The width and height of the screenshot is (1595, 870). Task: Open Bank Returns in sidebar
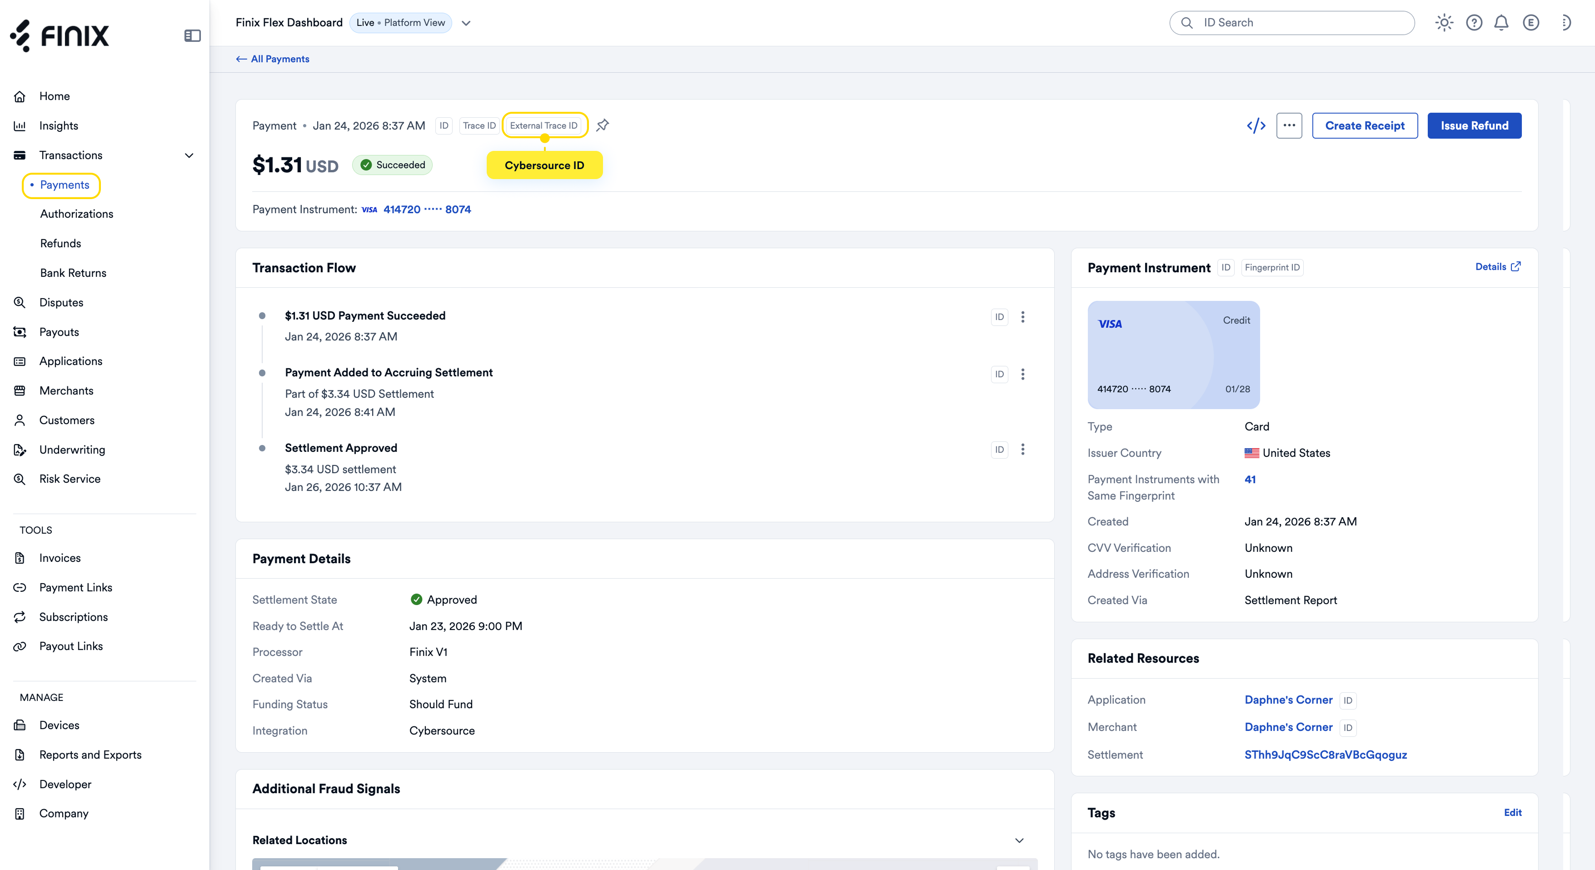pos(73,273)
